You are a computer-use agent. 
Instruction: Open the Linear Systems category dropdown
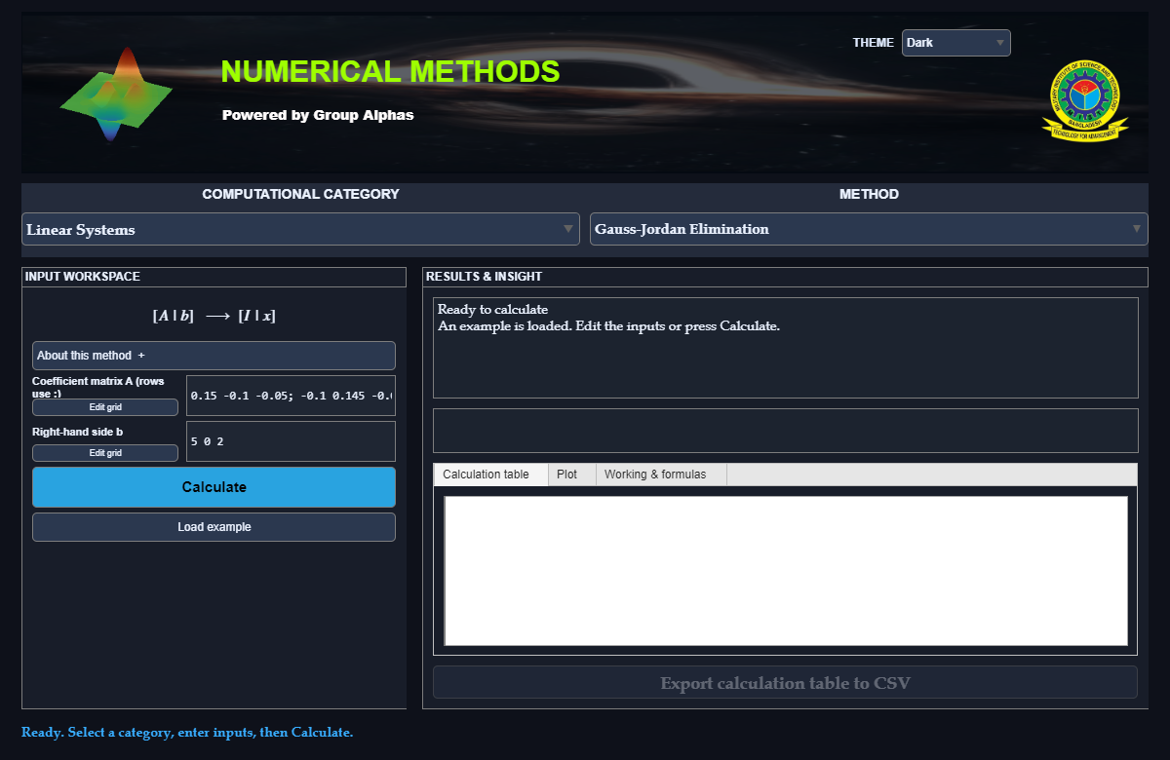coord(300,229)
